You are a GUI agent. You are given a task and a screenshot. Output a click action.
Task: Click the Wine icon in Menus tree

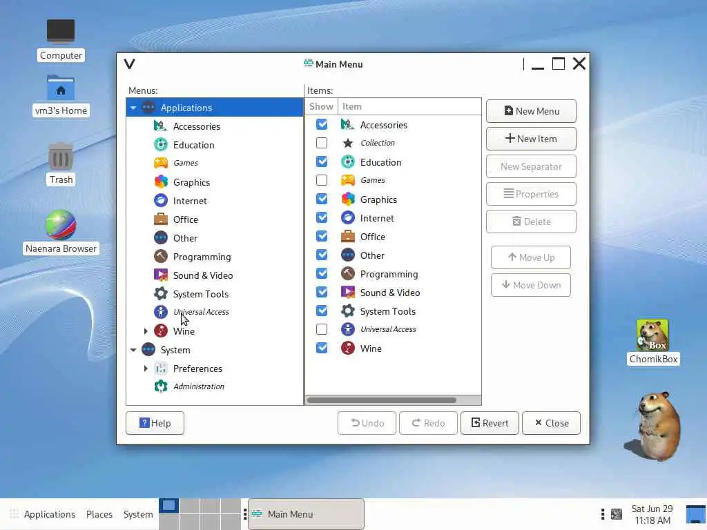[x=160, y=331]
